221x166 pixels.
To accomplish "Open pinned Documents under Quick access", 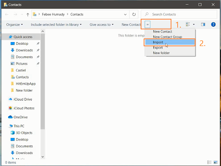I will pyautogui.click(x=24, y=57).
